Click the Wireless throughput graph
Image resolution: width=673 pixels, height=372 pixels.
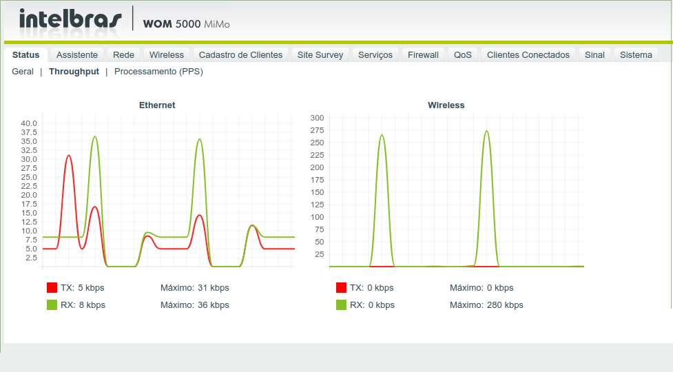click(457, 191)
